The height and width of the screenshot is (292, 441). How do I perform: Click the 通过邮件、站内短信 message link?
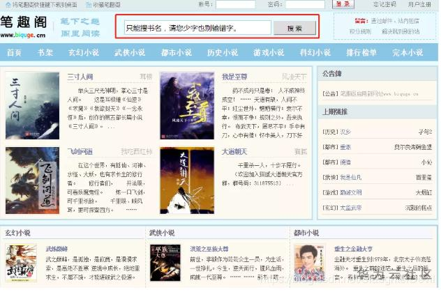(x=395, y=21)
